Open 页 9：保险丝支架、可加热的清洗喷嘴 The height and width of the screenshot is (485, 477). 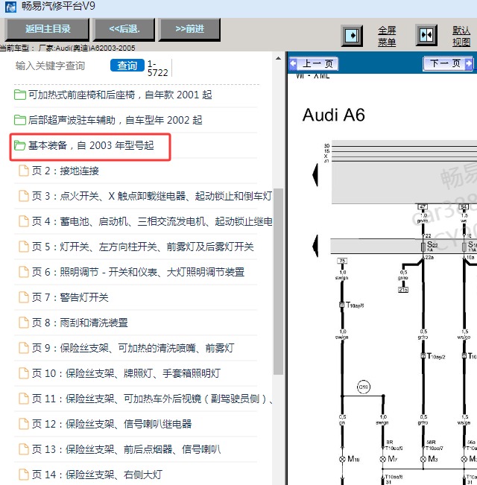[x=133, y=348]
